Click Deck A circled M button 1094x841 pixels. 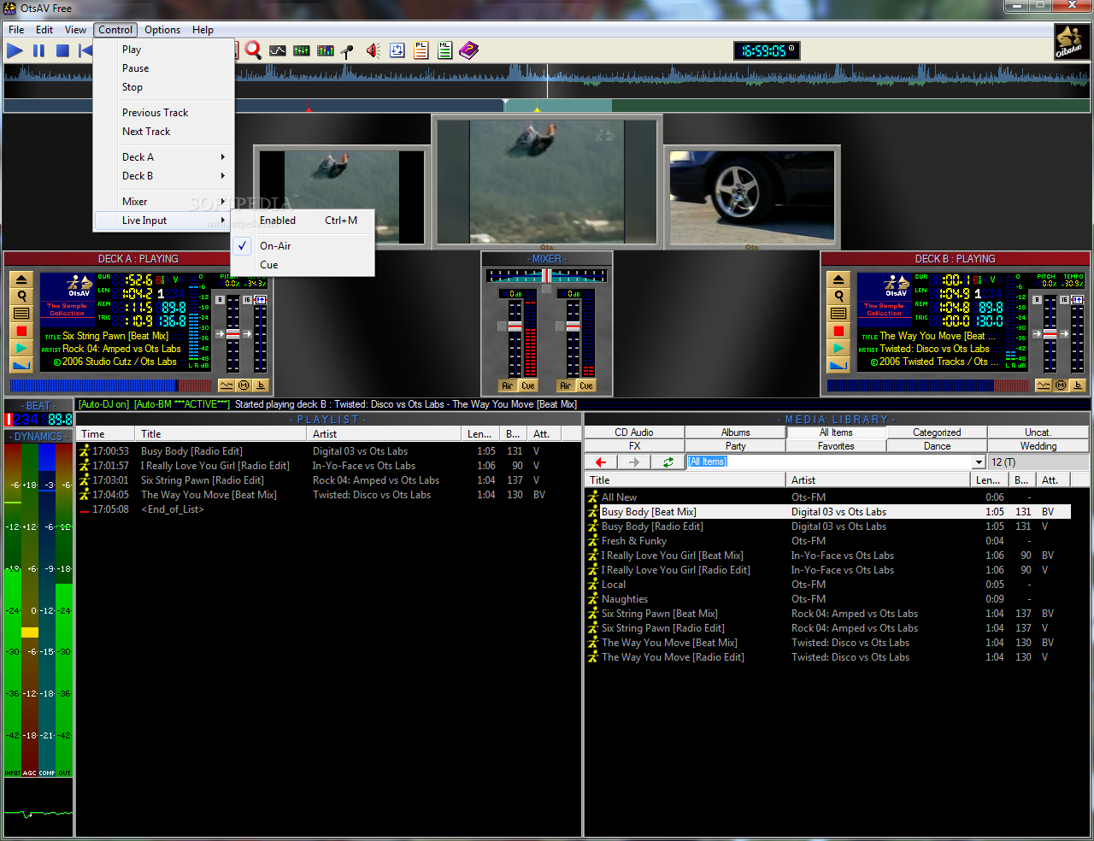tap(244, 385)
